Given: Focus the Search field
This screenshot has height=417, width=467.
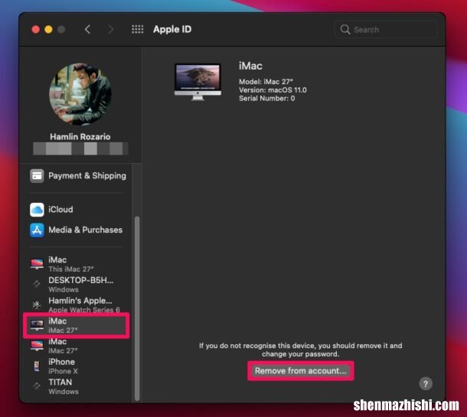Looking at the screenshot, I should point(386,30).
